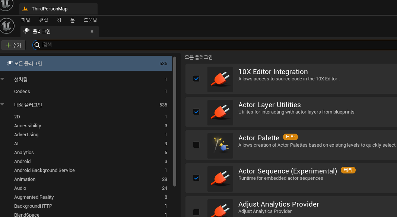Click the Adjust Analytics Provider title
Screen dimensions: 397x217
pyautogui.click(x=279, y=204)
